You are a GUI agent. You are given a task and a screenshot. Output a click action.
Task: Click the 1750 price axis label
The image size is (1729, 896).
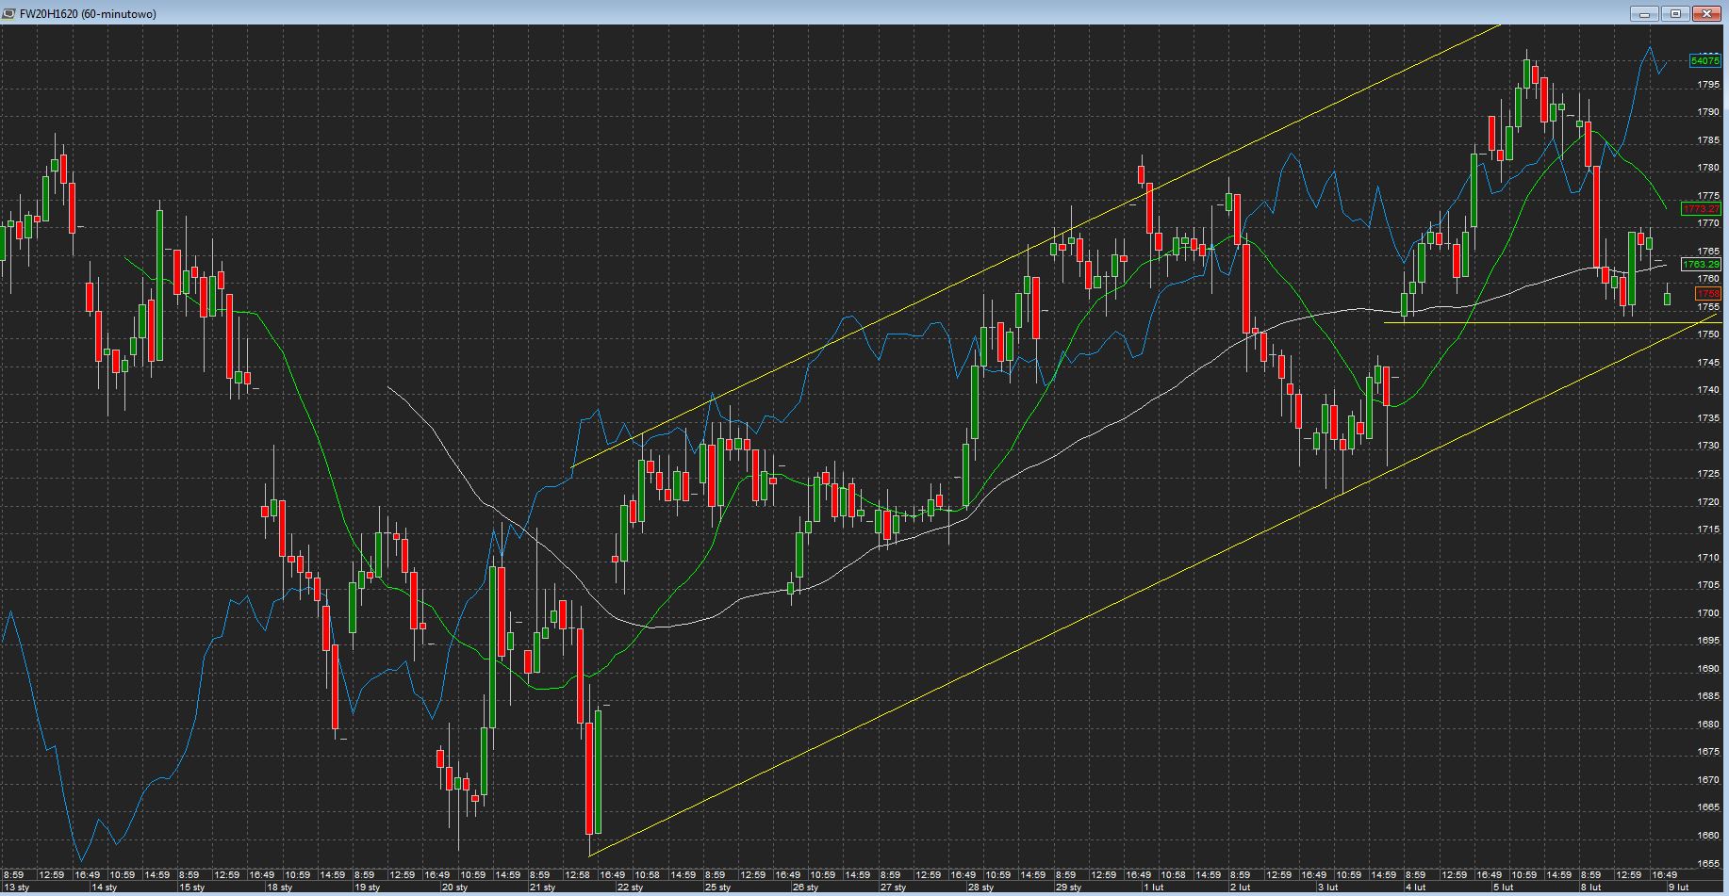(1708, 335)
